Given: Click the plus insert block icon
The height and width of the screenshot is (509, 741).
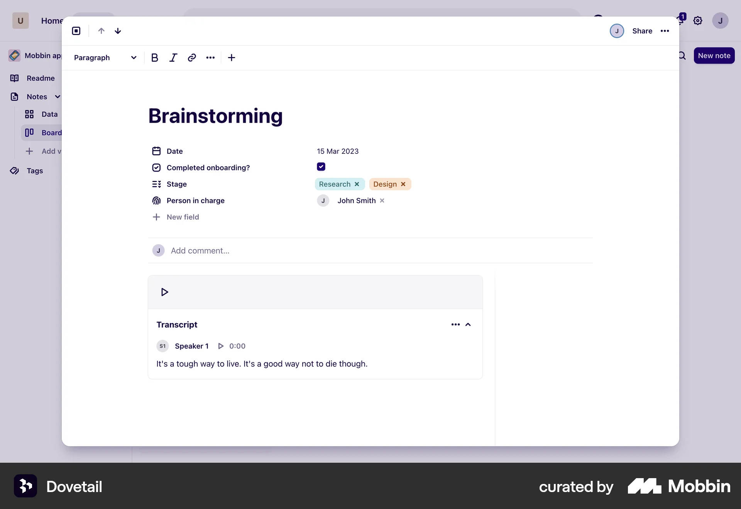Looking at the screenshot, I should pos(231,58).
